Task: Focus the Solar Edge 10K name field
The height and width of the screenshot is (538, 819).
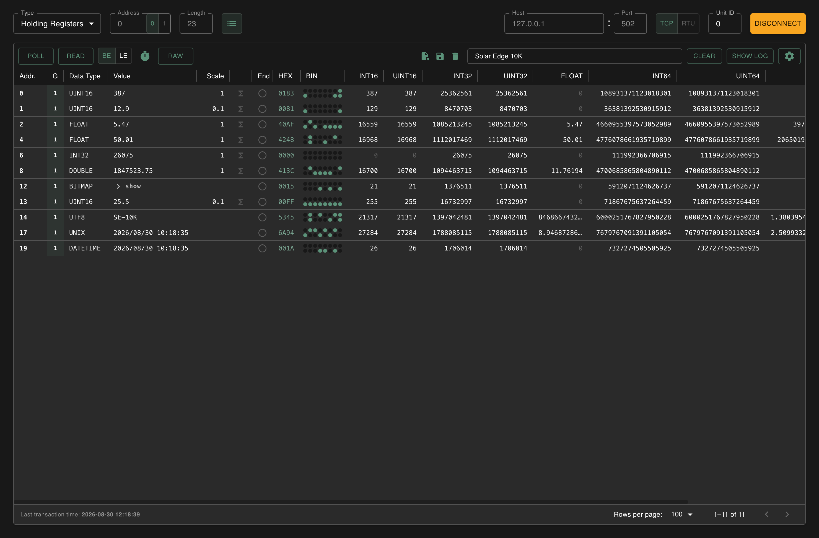Action: pos(574,56)
